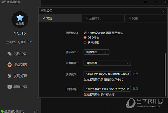Click the 远程控制的日志保存于此 hint
This screenshot has width=168, height=113.
tap(99, 94)
